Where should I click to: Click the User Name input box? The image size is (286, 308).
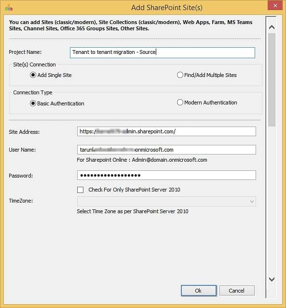(x=166, y=150)
